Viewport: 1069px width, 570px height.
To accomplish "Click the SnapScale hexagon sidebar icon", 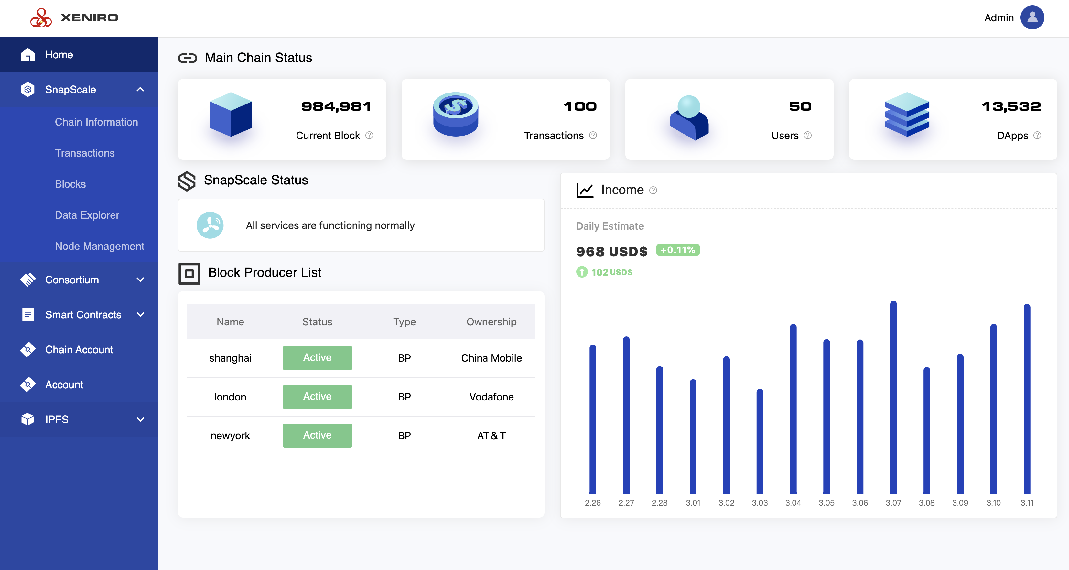I will (28, 89).
